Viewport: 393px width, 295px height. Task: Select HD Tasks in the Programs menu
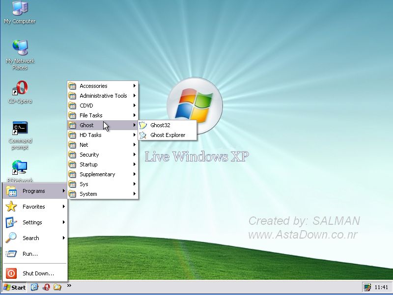(x=90, y=134)
